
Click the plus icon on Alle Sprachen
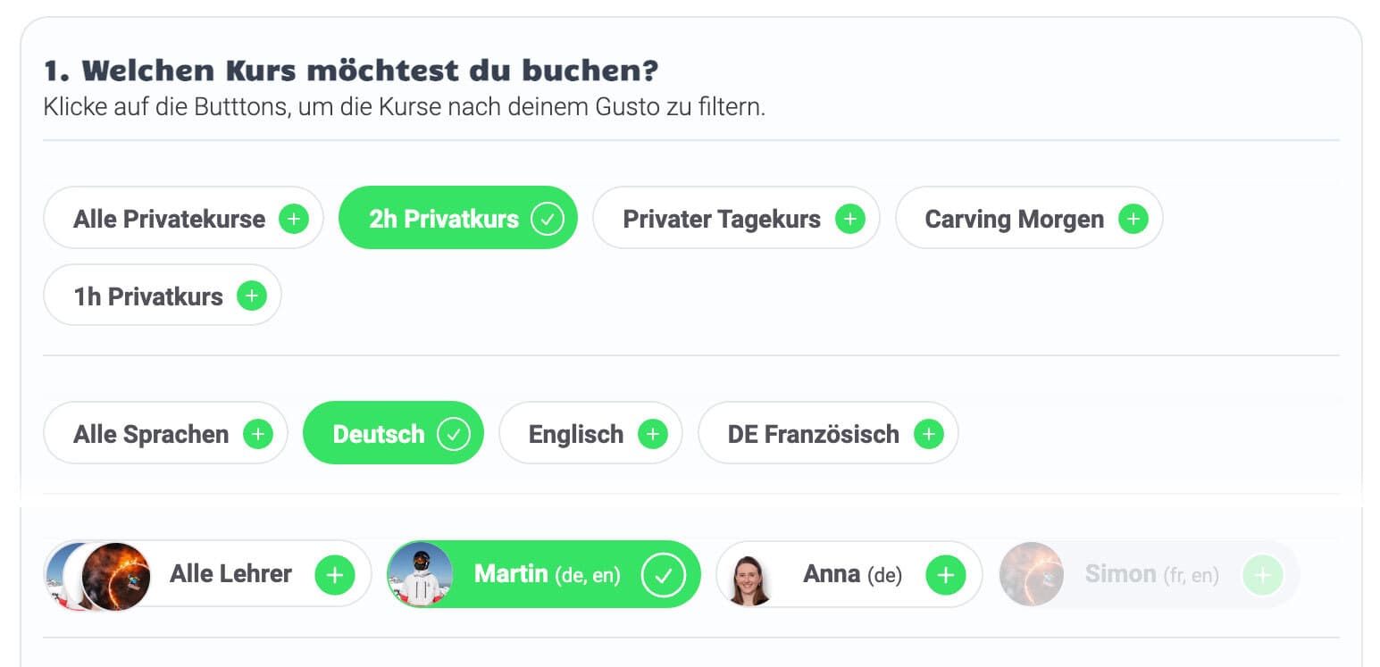257,434
